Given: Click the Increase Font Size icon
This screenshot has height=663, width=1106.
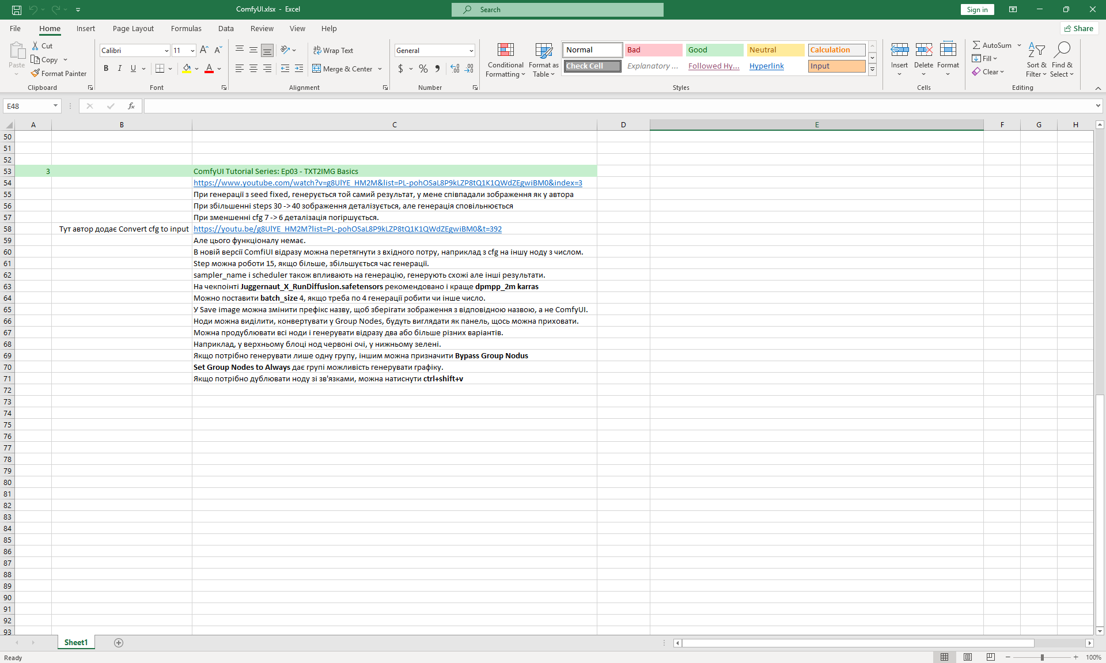Looking at the screenshot, I should (x=204, y=51).
